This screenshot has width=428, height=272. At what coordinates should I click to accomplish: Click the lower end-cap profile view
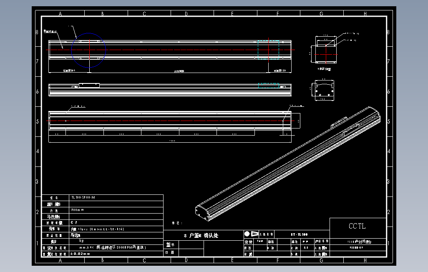324,90
